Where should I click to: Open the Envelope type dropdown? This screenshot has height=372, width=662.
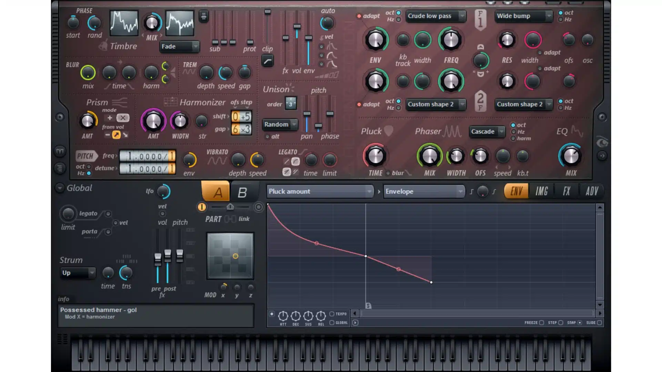(424, 192)
